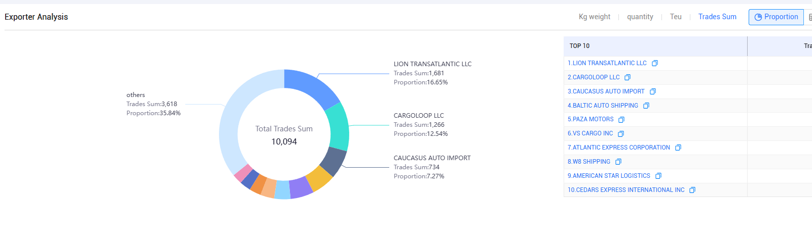Viewport: 812px width, 242px height.
Task: Copy CAUCASUS AUTO IMPORT name icon
Action: coord(653,91)
